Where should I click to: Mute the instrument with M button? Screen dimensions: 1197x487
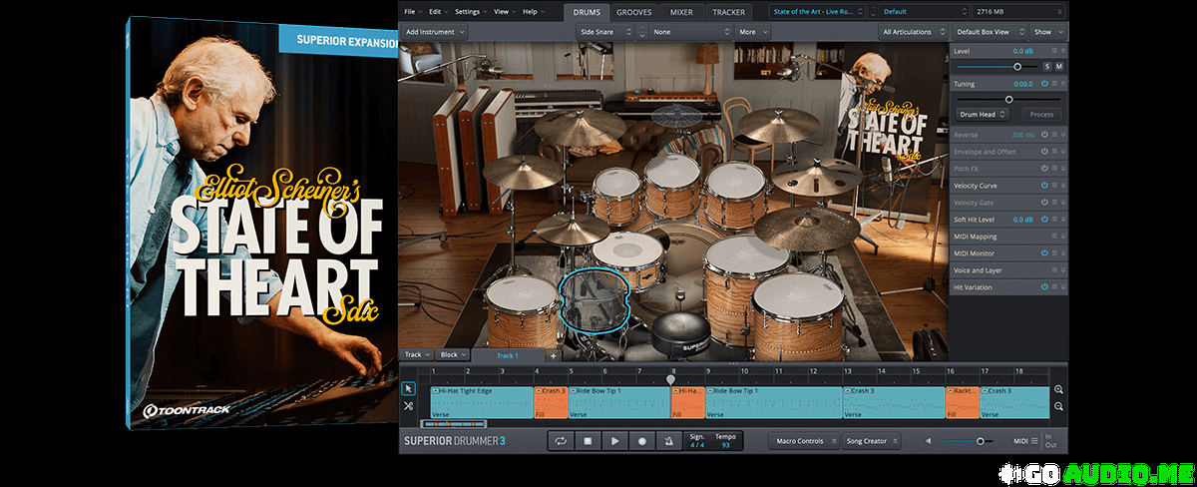pos(1058,66)
